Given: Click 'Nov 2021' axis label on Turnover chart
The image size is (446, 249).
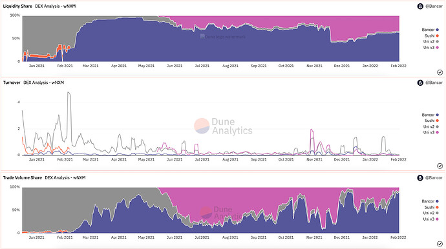Looking at the screenshot, I should 314,159.
